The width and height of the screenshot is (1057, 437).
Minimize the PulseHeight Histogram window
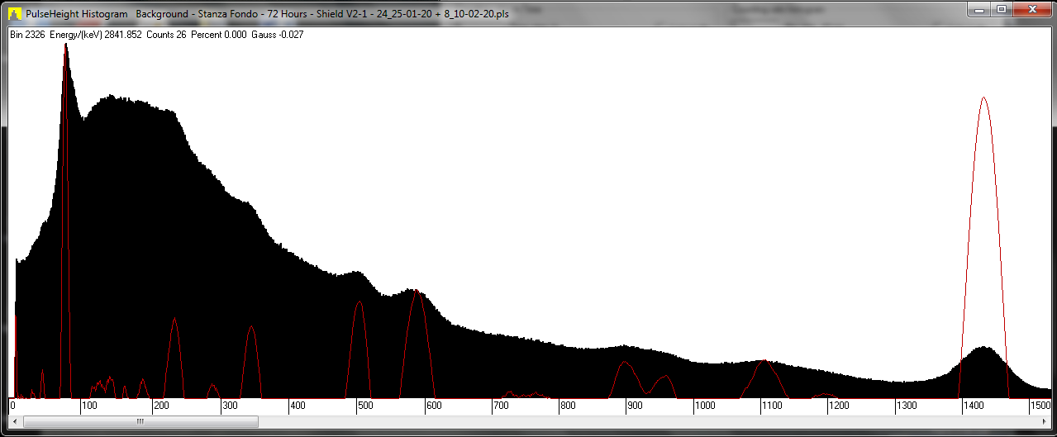pyautogui.click(x=981, y=9)
